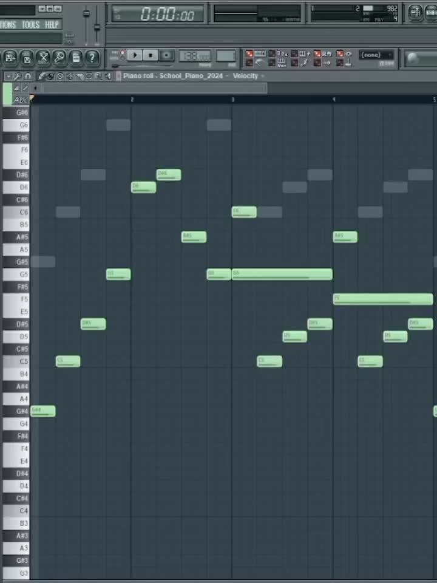Toggle the auto-scroll arrow LED
This screenshot has height=583, width=437.
point(317,63)
